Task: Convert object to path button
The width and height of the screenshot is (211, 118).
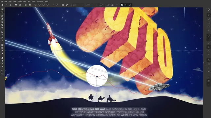Action: [x=63, y=5]
